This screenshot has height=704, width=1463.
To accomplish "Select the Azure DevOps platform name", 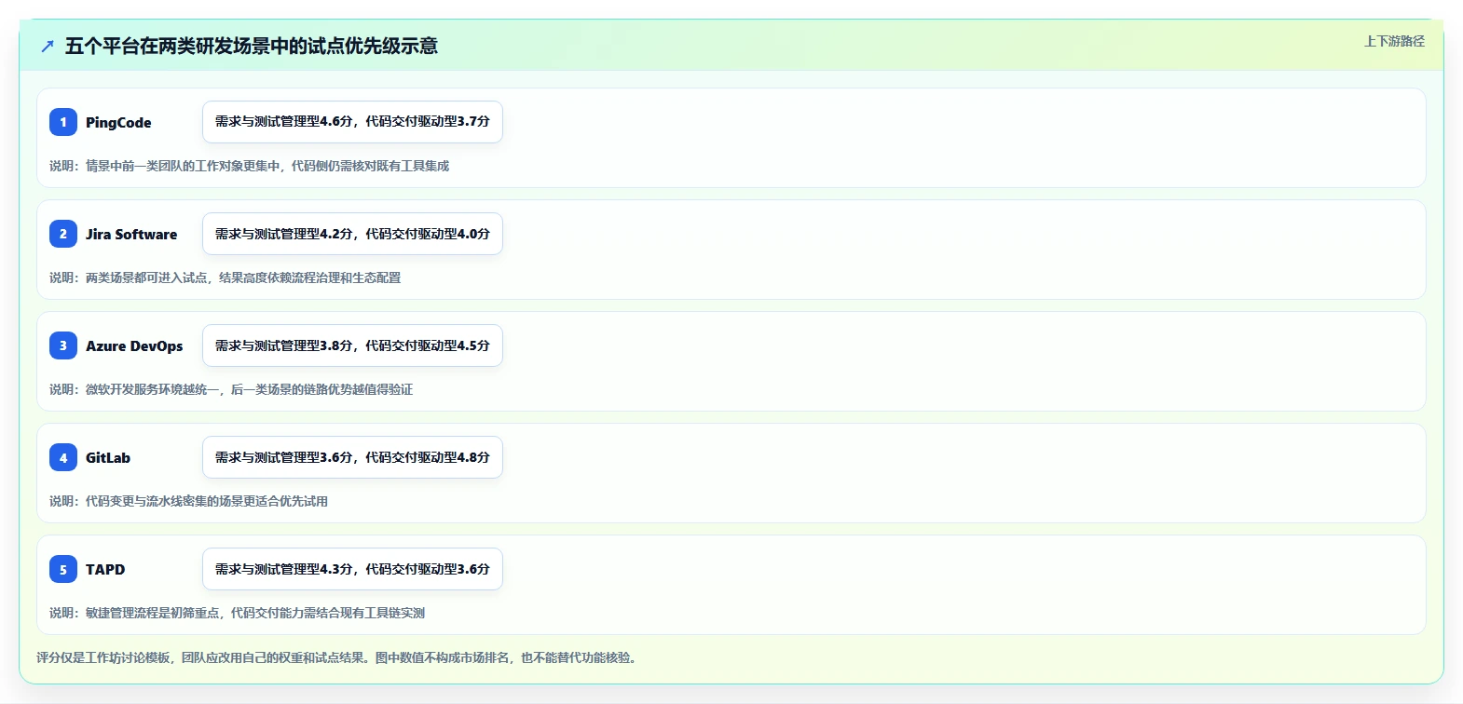I will click(x=134, y=345).
